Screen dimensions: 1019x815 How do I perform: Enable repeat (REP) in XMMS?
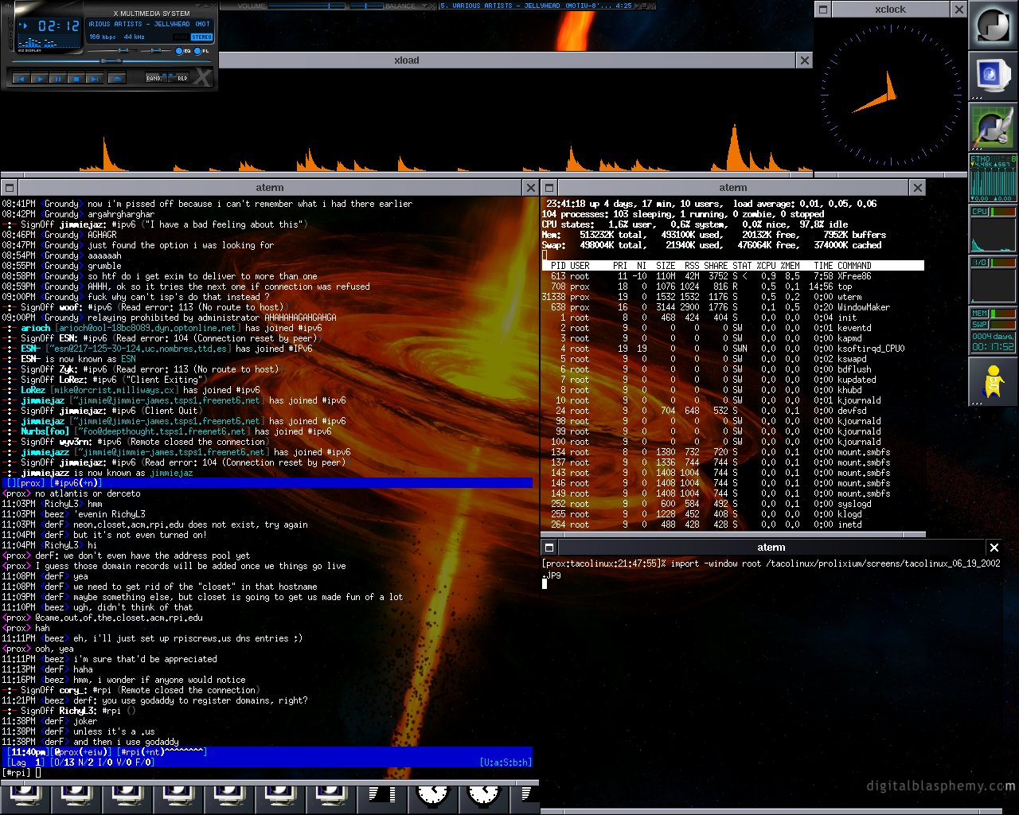pyautogui.click(x=182, y=78)
